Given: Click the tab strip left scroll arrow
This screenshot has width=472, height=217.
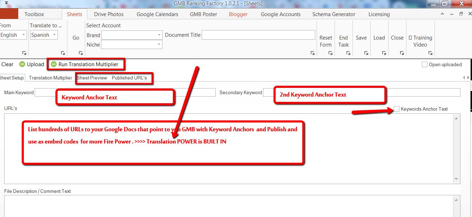Looking at the screenshot, I should (464, 78).
